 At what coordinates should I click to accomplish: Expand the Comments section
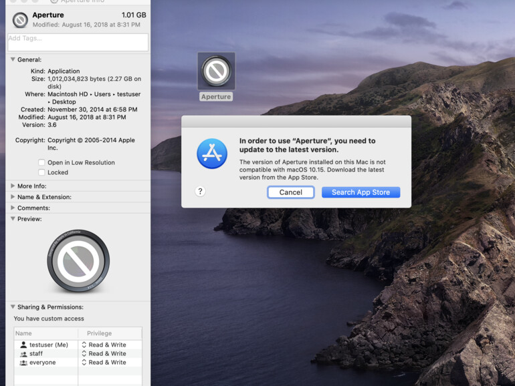[13, 208]
